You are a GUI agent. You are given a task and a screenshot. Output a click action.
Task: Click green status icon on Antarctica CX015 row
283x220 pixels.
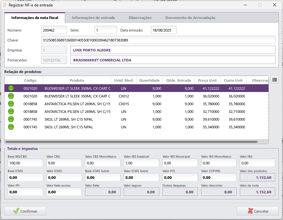(11, 104)
